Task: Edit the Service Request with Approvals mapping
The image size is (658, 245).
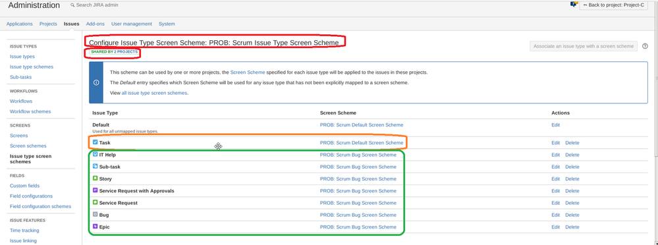Action: click(556, 191)
